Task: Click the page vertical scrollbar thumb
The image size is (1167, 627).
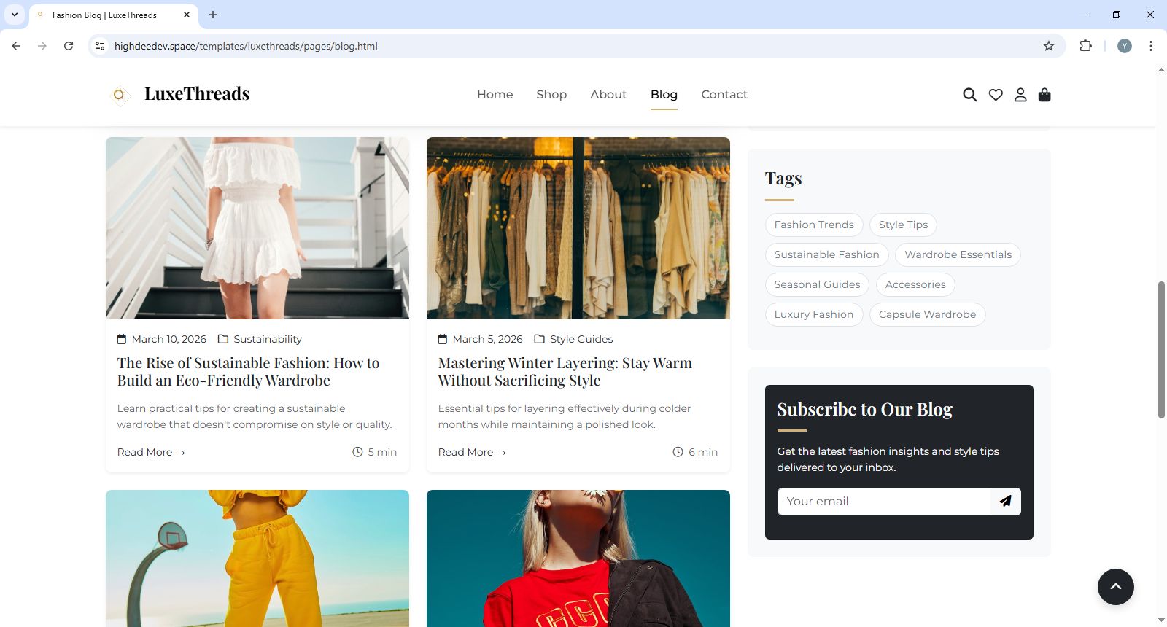Action: pyautogui.click(x=1161, y=350)
